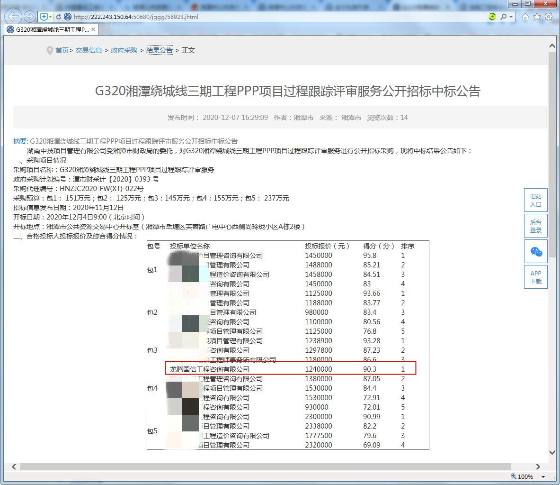
Task: Click the 旧站入口 side button
Action: [536, 200]
